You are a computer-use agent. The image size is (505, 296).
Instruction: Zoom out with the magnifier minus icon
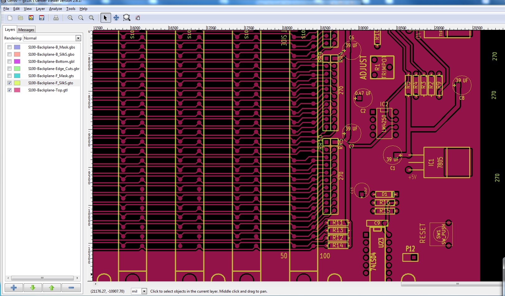81,18
